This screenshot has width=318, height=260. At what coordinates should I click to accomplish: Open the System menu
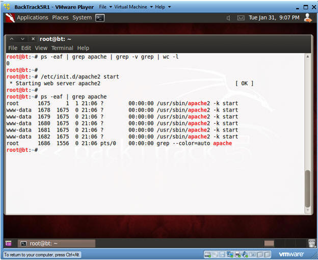pyautogui.click(x=82, y=18)
